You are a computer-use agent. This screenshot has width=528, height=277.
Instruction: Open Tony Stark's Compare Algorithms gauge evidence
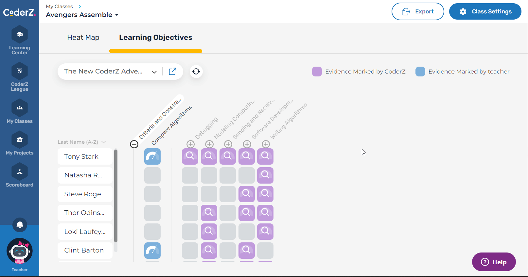coord(152,156)
